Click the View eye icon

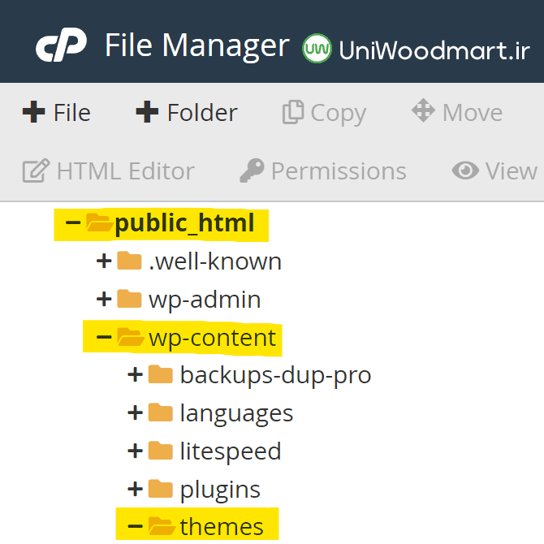tap(465, 171)
